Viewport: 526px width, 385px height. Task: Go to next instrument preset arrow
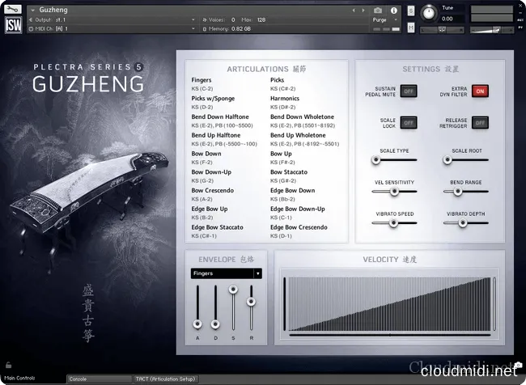point(363,10)
